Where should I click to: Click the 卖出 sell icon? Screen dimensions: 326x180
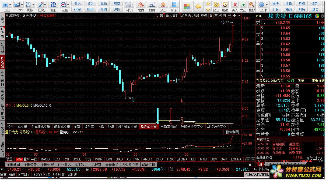[x=243, y=5]
